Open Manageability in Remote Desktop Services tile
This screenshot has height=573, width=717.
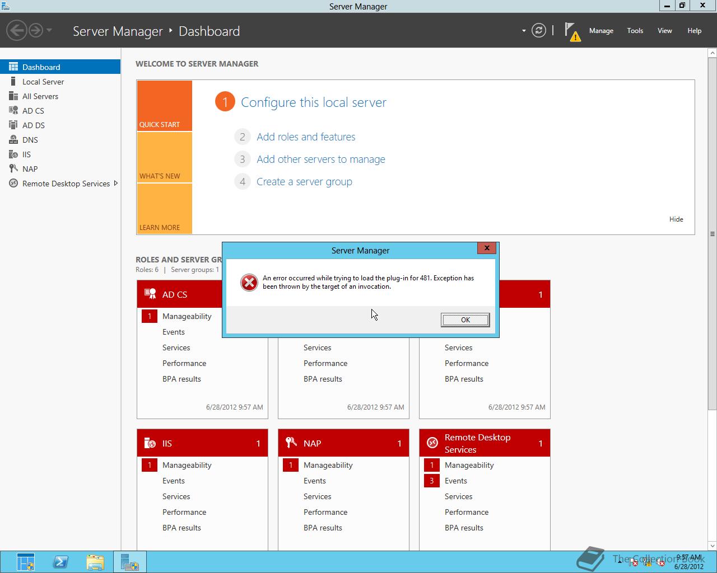coord(469,465)
